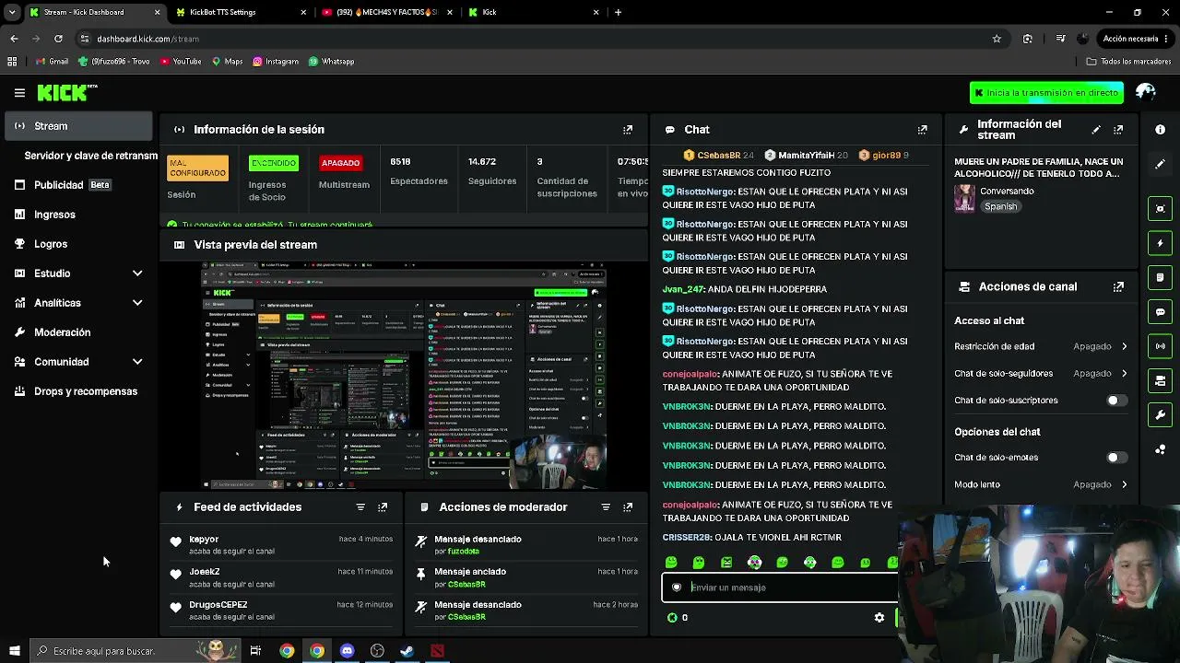The height and width of the screenshot is (663, 1180).
Task: Pop out the Acciones de canal panel
Action: pos(1118,286)
